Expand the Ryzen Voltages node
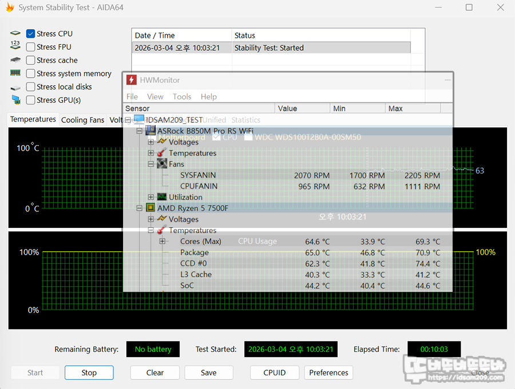The height and width of the screenshot is (389, 515). [x=150, y=219]
